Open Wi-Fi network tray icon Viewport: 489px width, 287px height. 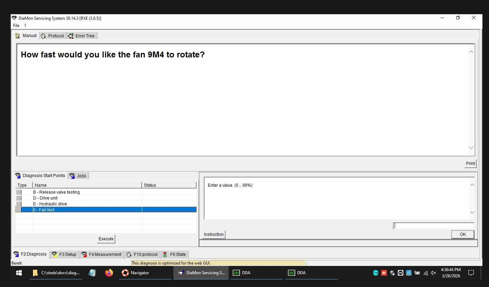(425, 273)
